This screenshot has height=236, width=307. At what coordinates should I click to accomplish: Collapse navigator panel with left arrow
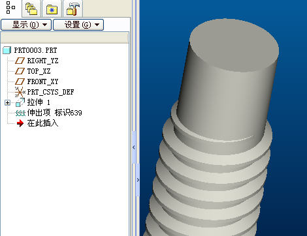pyautogui.click(x=134, y=147)
